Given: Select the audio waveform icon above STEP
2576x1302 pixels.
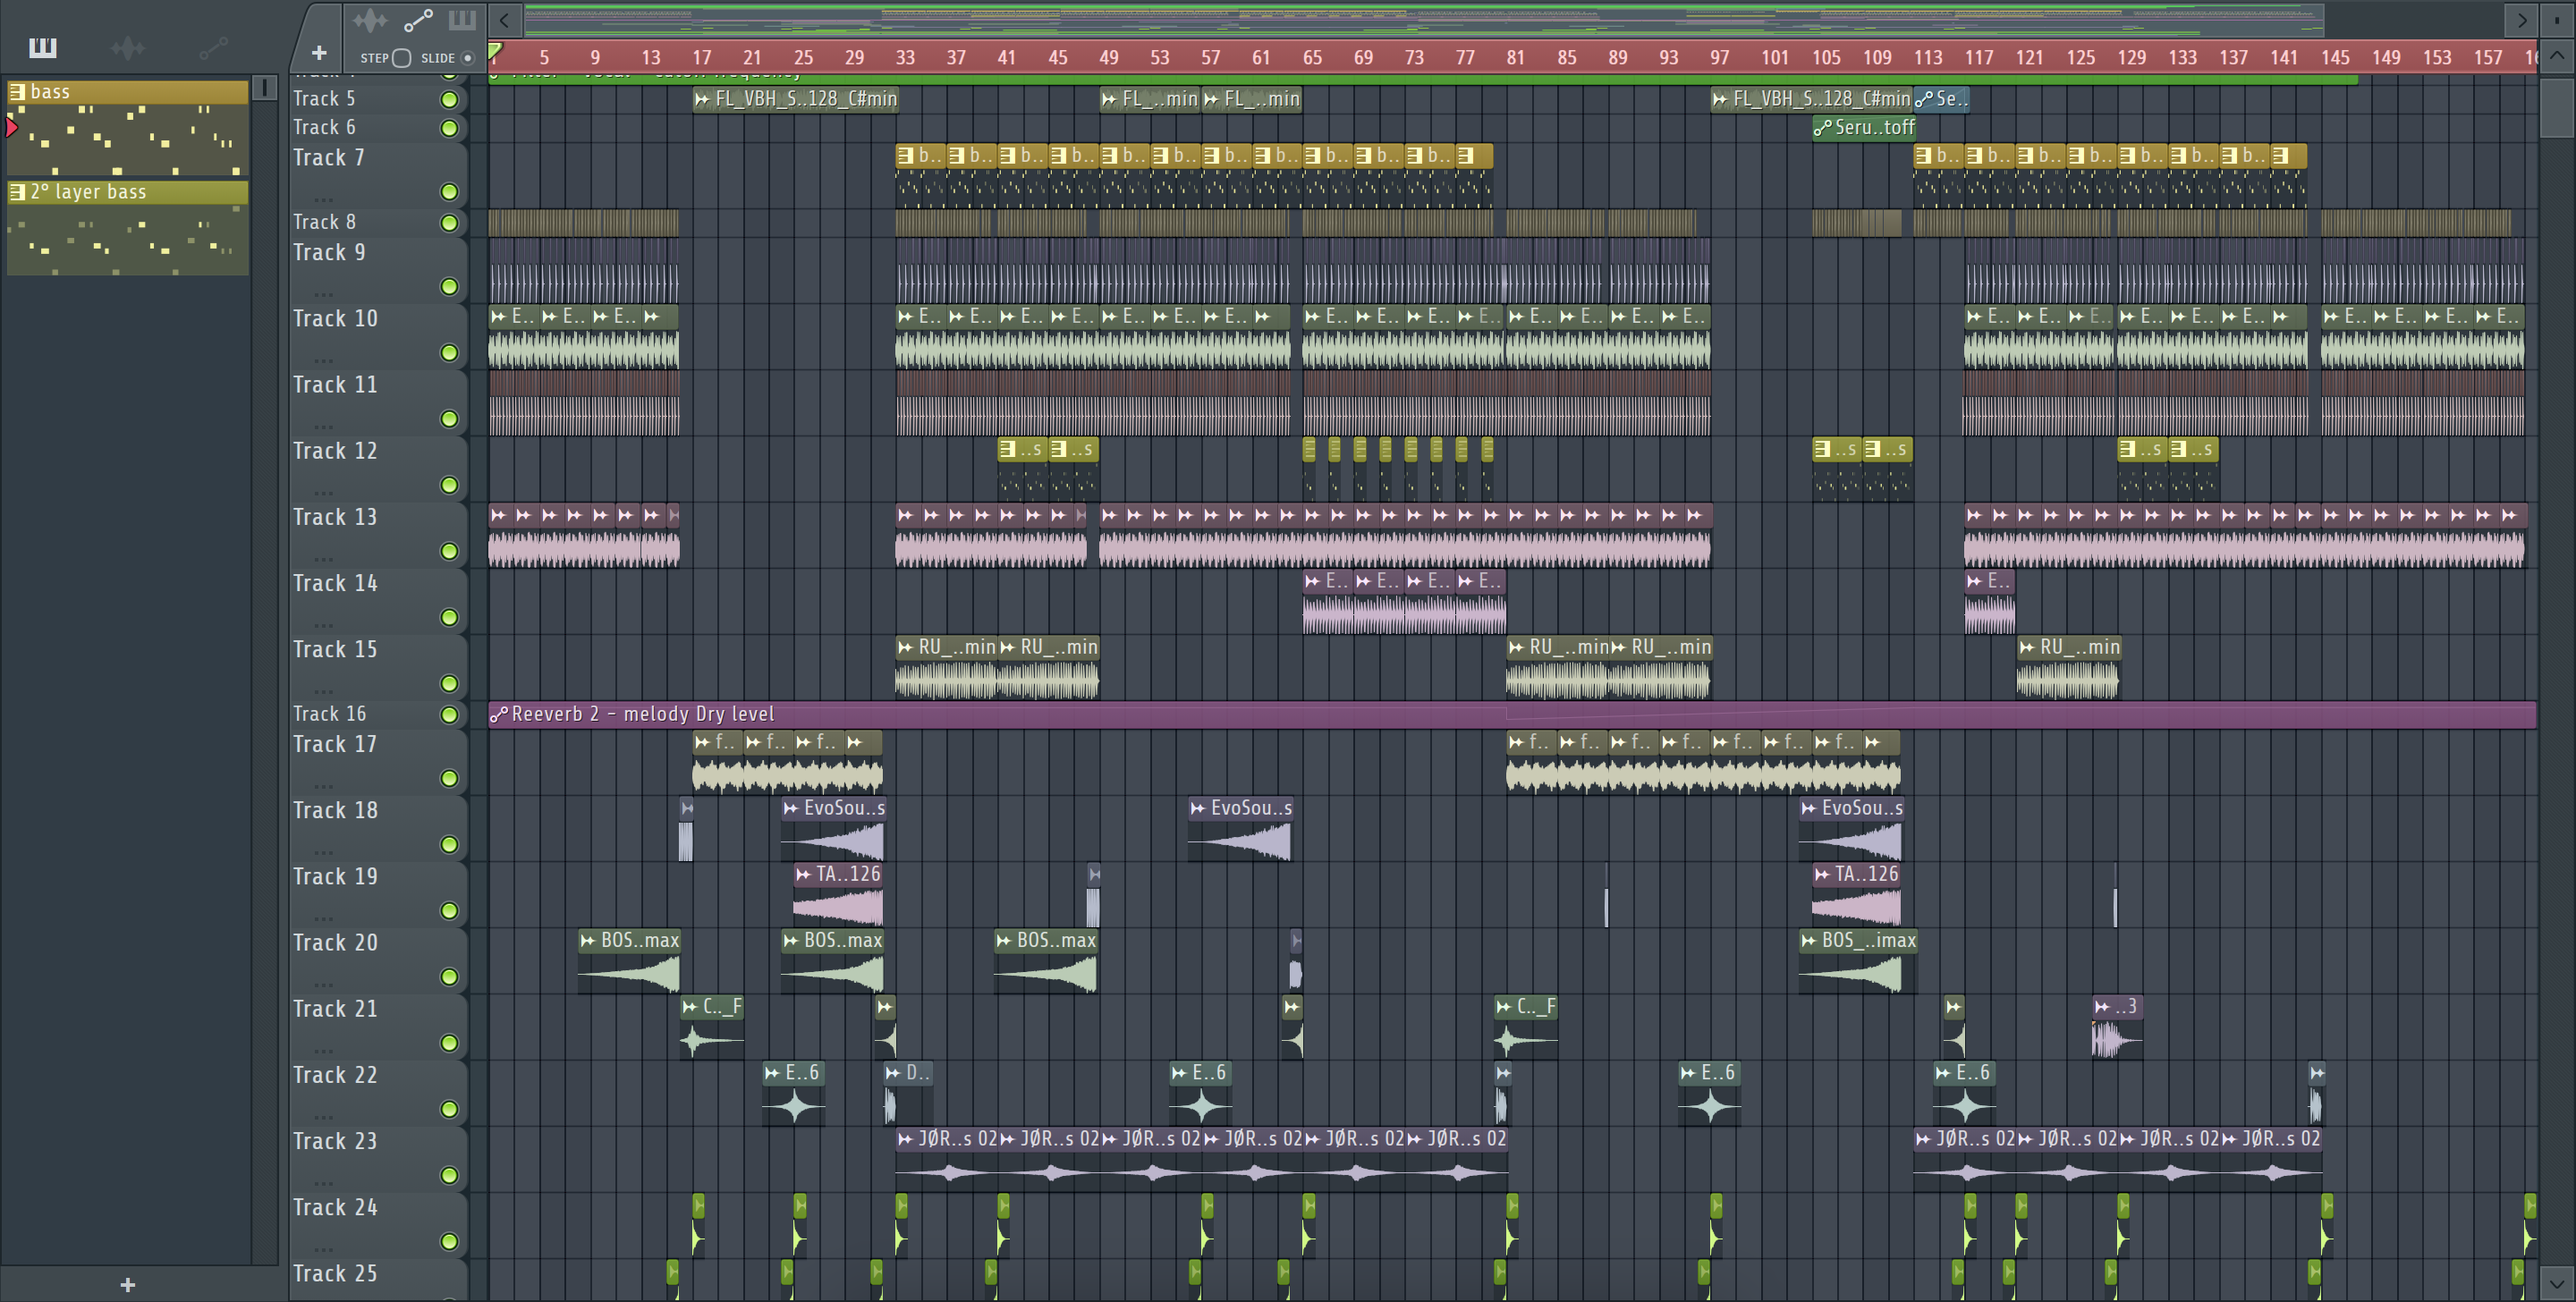Looking at the screenshot, I should click(369, 19).
